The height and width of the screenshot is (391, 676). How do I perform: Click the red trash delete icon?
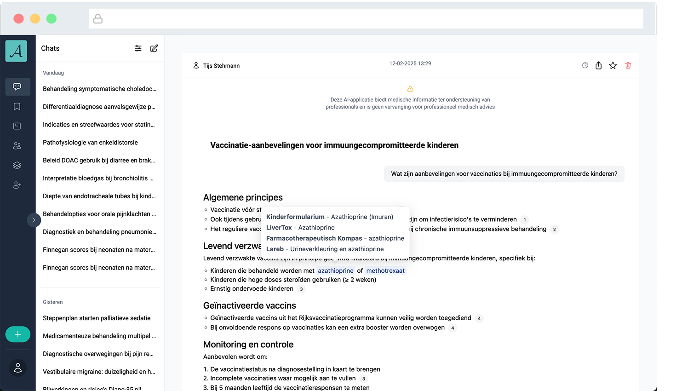click(x=628, y=65)
